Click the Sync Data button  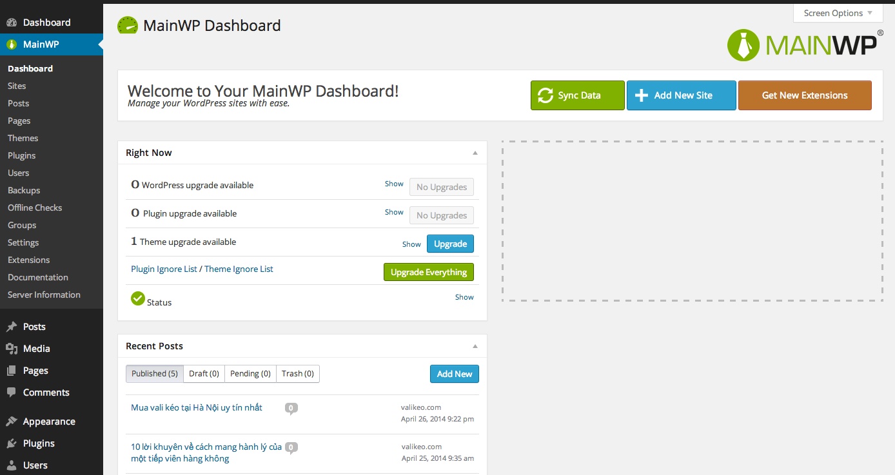point(578,95)
